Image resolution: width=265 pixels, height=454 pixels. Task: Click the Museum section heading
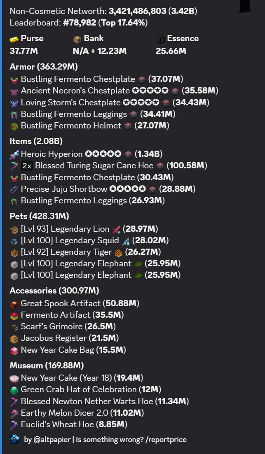point(26,366)
